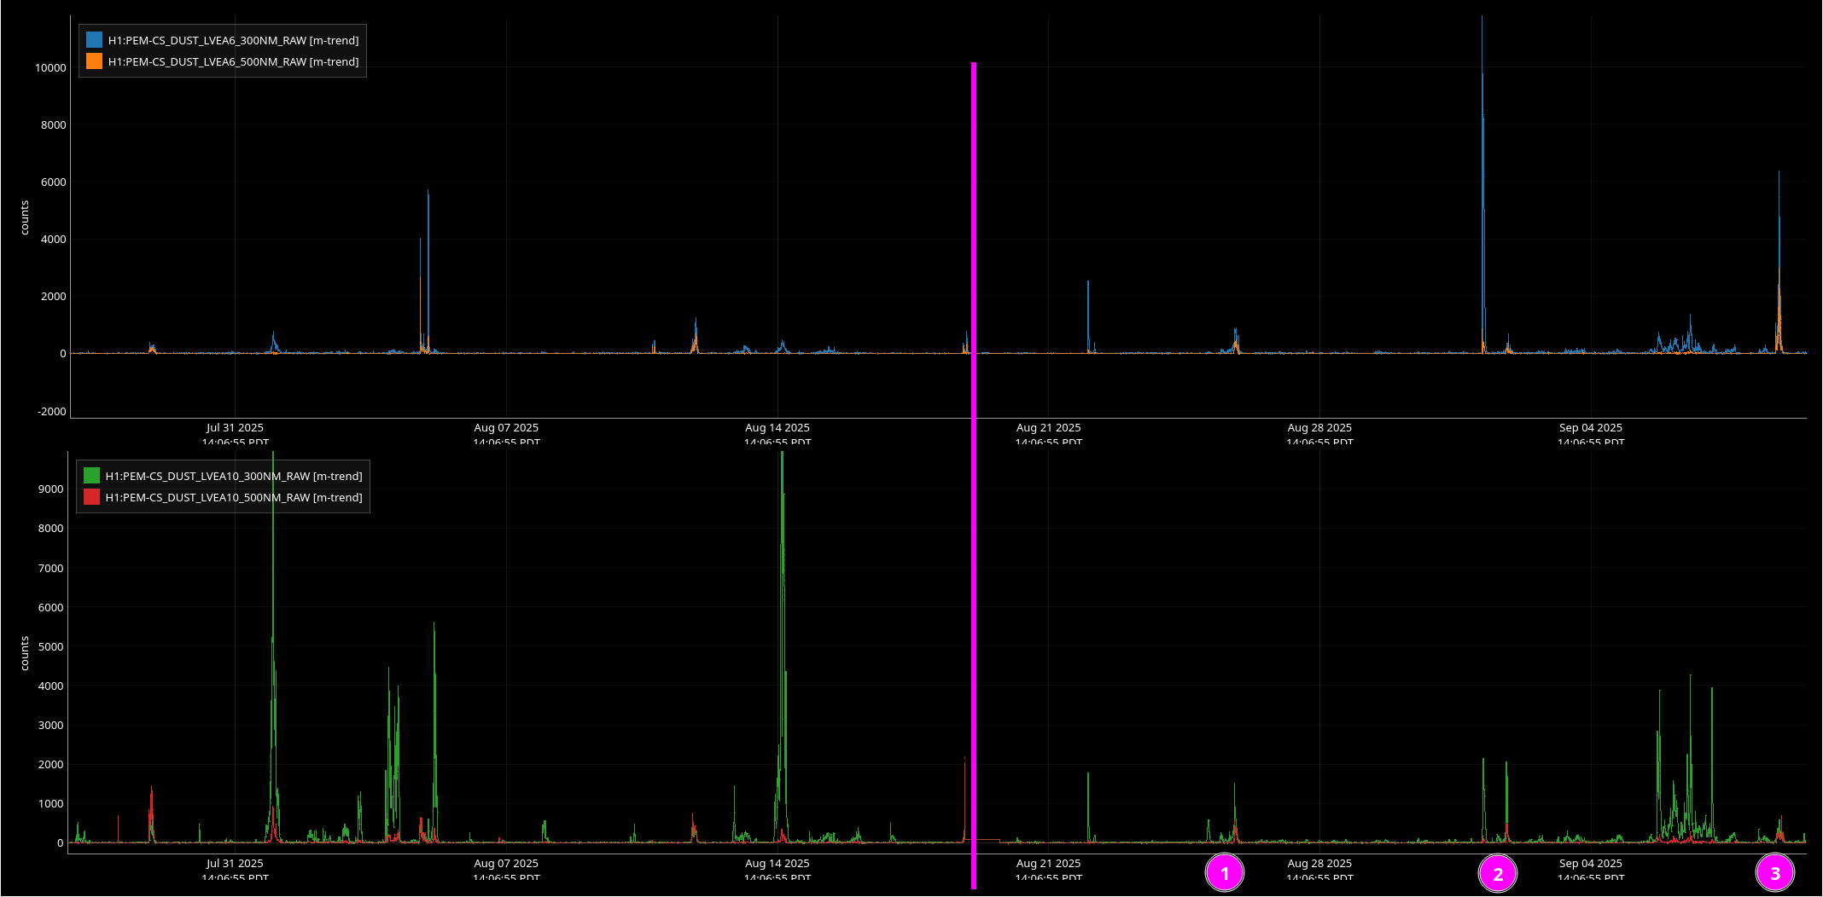Toggle the H1:PEM-CS_DUST_LVEA10_300NM_RAW legend label
The width and height of the screenshot is (1823, 897).
click(234, 476)
